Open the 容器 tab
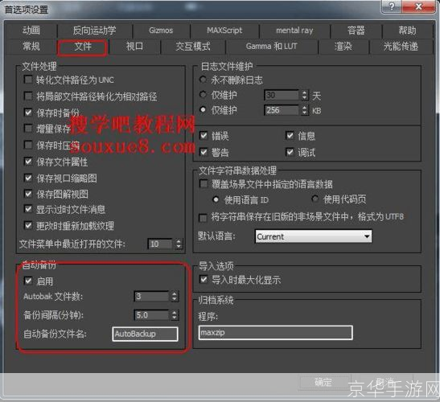The width and height of the screenshot is (440, 402). 356,31
